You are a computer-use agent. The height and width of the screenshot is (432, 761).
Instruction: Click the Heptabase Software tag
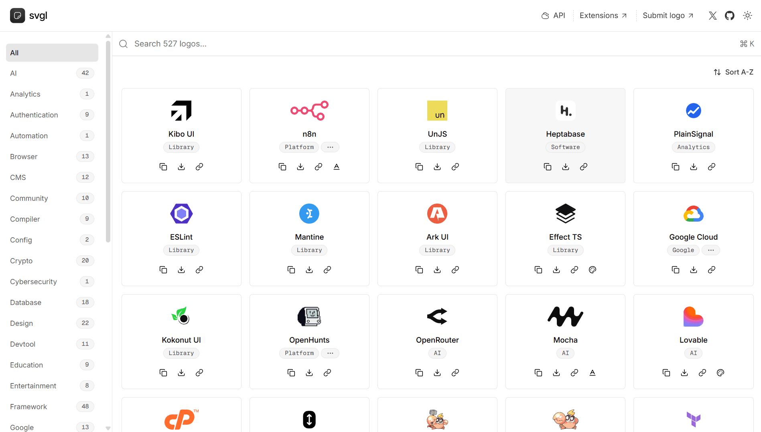click(x=565, y=147)
